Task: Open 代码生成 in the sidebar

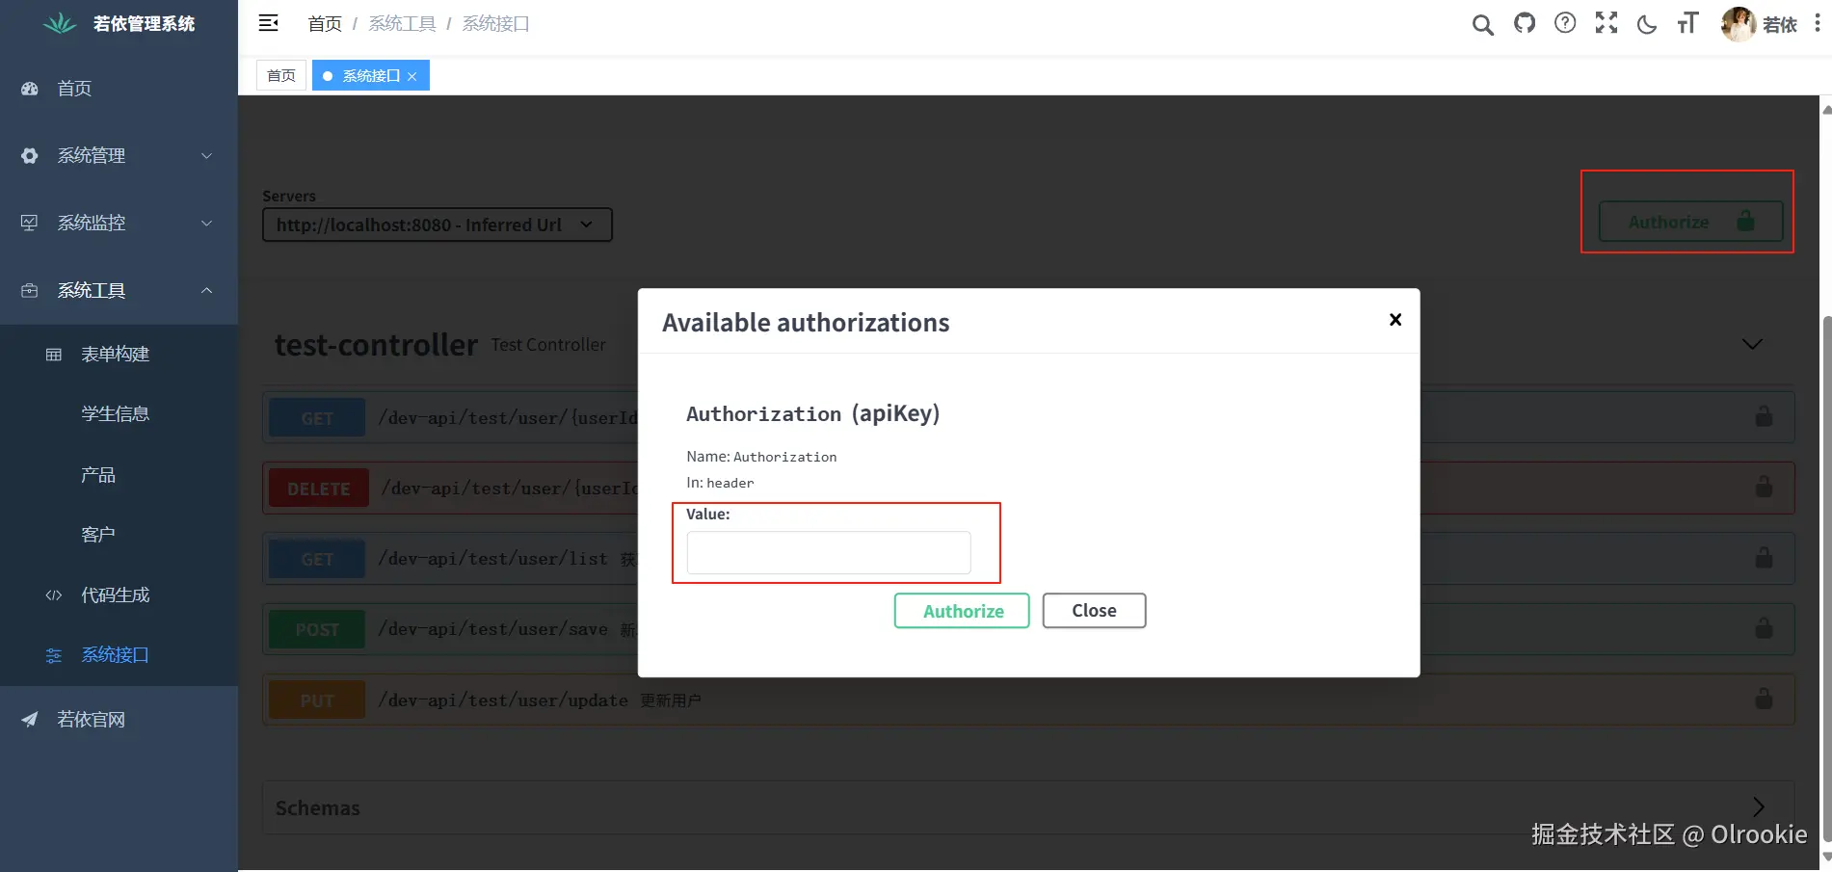Action: click(119, 595)
